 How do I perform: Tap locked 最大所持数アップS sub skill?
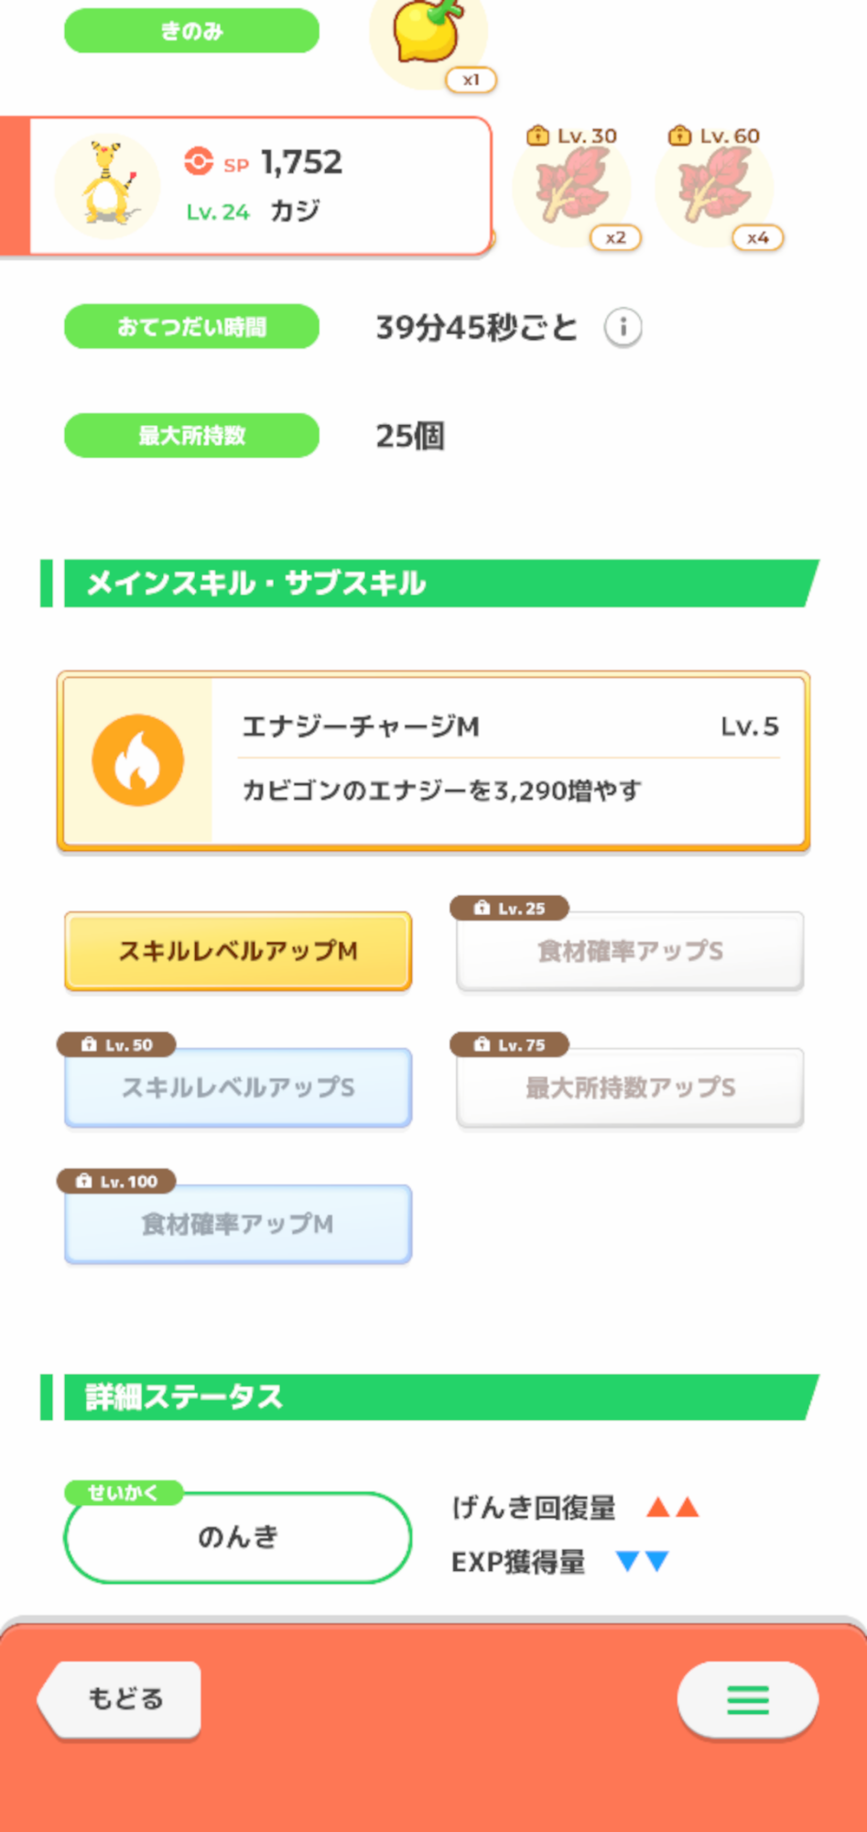point(630,1087)
